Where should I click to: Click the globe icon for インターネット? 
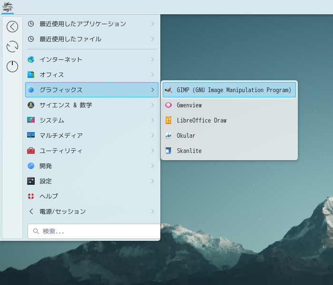tap(31, 59)
